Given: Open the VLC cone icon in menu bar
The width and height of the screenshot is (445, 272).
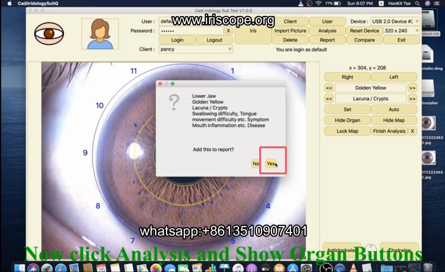Looking at the screenshot, I should click(x=301, y=3).
